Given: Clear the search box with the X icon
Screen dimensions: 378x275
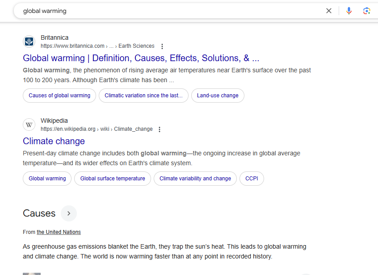Looking at the screenshot, I should tap(328, 11).
